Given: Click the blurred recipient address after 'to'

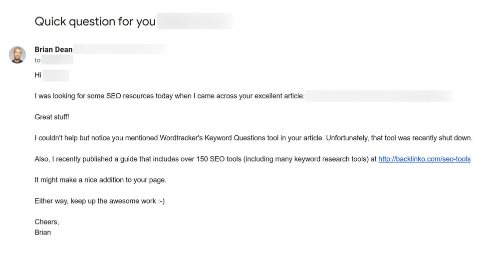Looking at the screenshot, I should 57,60.
